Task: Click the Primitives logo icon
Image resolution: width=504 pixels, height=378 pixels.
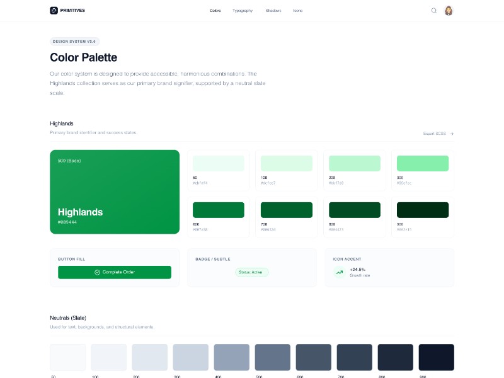Action: [x=54, y=11]
